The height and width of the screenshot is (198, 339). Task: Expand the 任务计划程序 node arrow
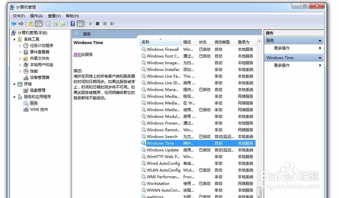(x=20, y=46)
